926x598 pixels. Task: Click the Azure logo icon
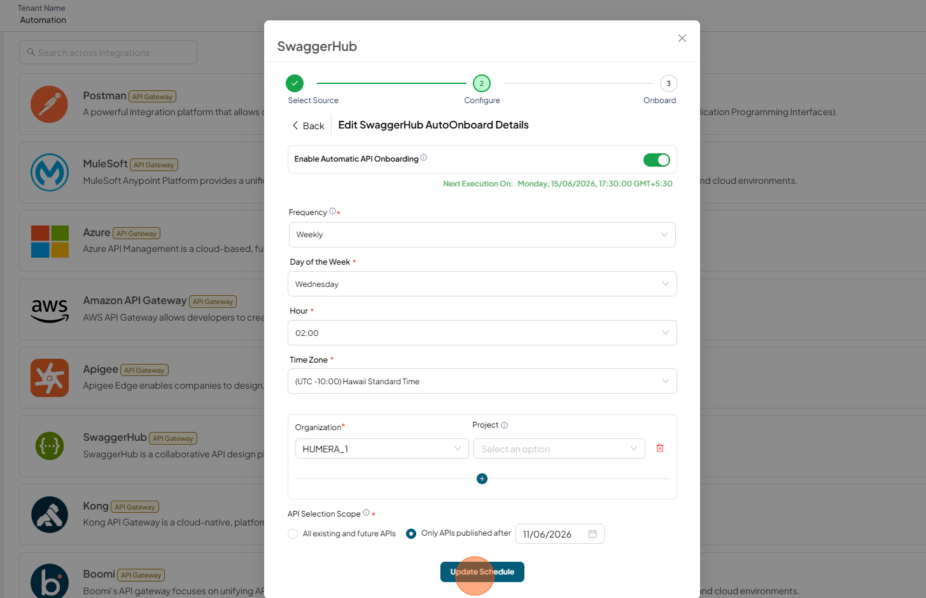pos(50,241)
